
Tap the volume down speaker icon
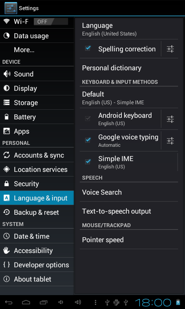(x=61, y=302)
